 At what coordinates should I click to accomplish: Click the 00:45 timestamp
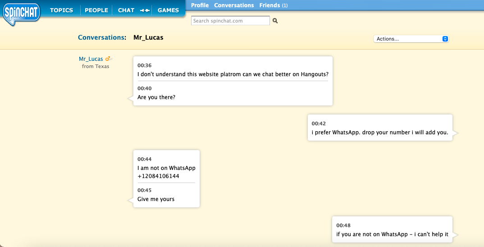(x=145, y=190)
